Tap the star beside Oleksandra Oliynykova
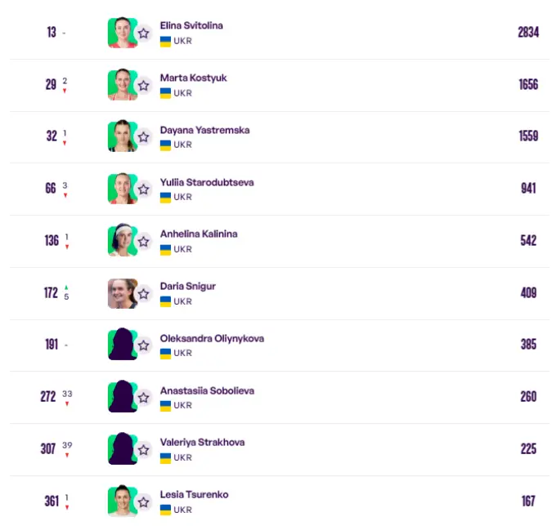This screenshot has width=552, height=526. tap(143, 345)
